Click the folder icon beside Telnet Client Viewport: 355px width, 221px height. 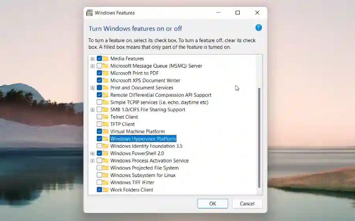coord(105,117)
